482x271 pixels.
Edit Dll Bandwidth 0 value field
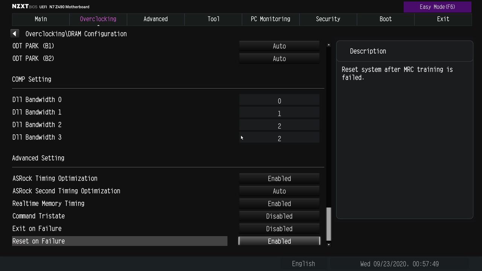[x=279, y=100]
